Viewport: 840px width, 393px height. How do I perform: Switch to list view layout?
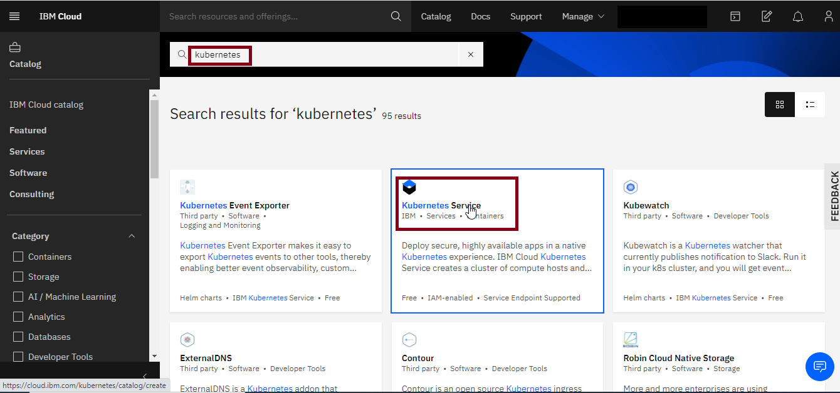pyautogui.click(x=810, y=105)
